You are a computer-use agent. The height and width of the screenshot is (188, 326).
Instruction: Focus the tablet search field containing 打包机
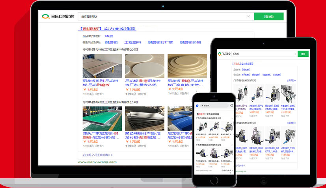point(264,54)
